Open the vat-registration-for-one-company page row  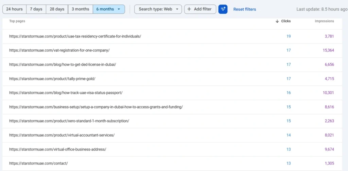click(59, 50)
